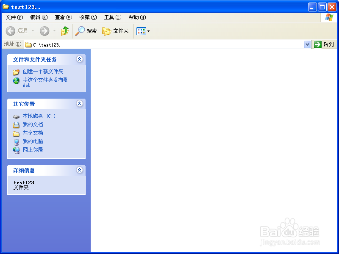Screen dimensions: 339x254
Task: Open 我的文档 link
Action: point(33,124)
